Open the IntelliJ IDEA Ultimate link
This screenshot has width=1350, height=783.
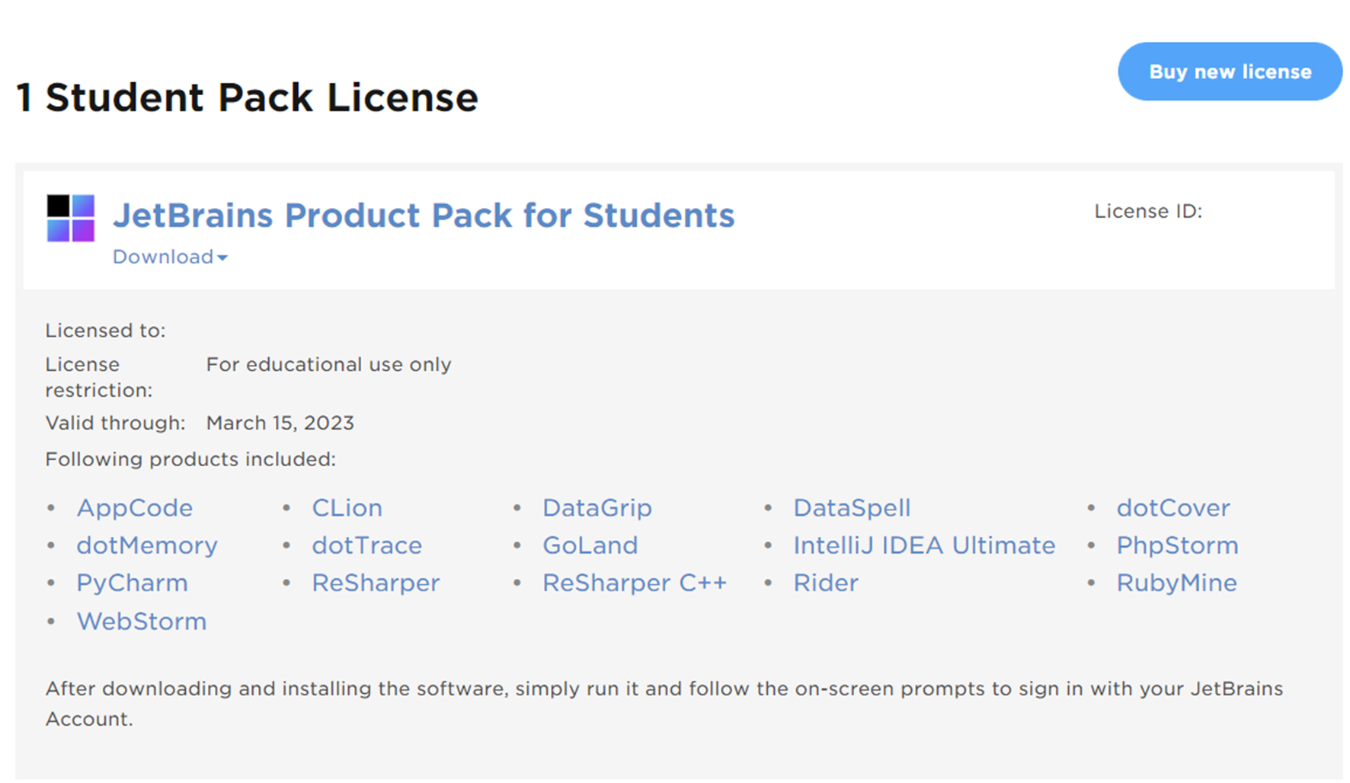[x=924, y=545]
